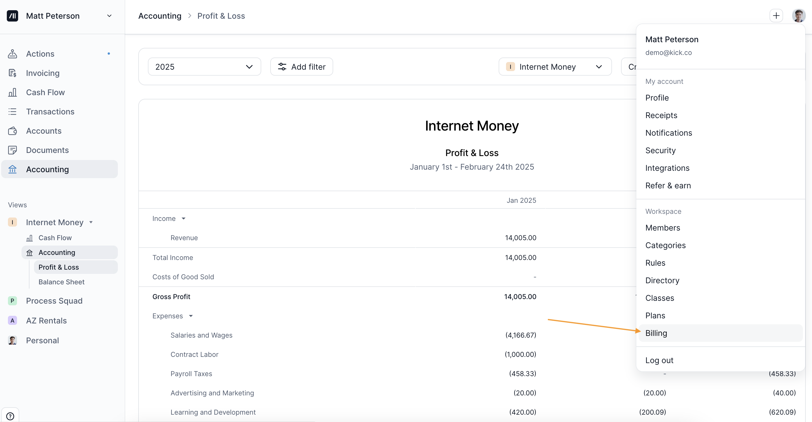Open the 2025 year dropdown
Image resolution: width=812 pixels, height=422 pixels.
(x=204, y=67)
